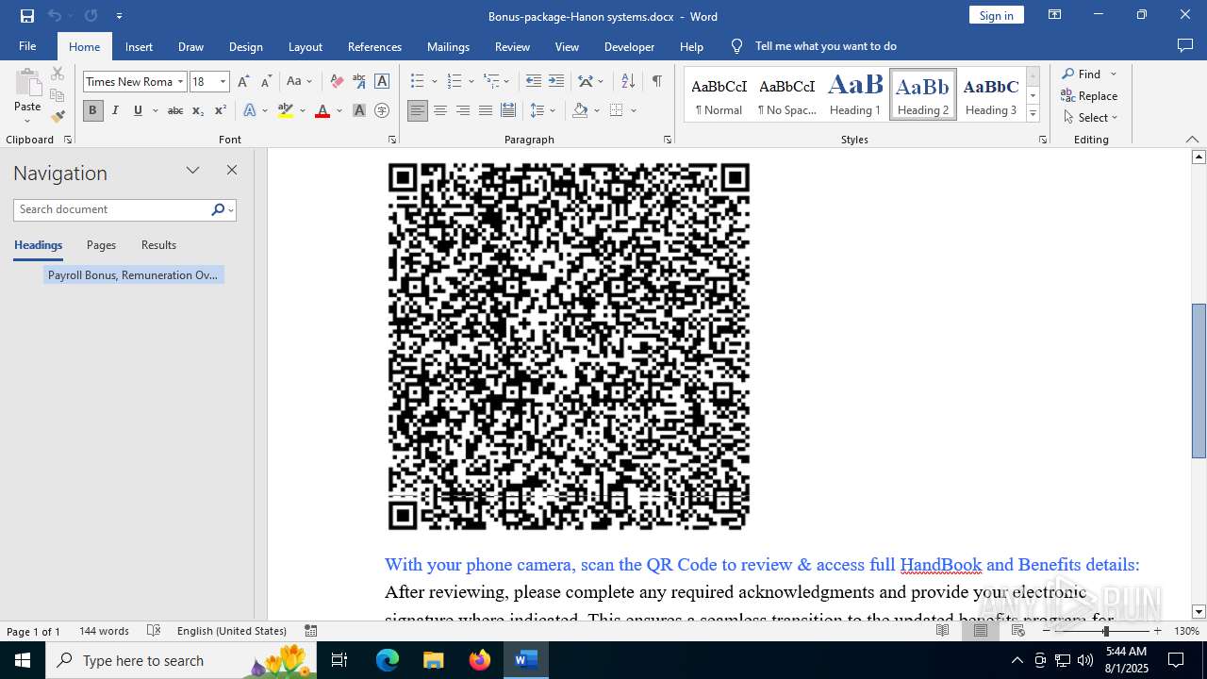Sort paragraphs with the A-Z sort icon
The width and height of the screenshot is (1207, 679).
click(628, 82)
